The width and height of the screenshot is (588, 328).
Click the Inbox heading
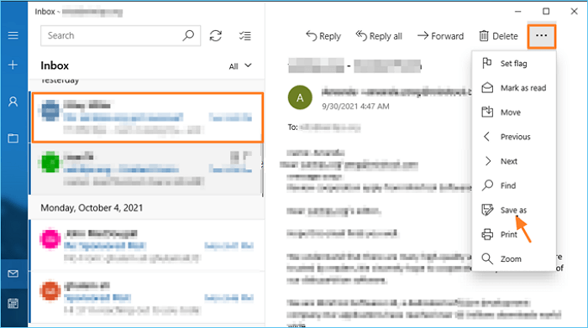tap(55, 65)
